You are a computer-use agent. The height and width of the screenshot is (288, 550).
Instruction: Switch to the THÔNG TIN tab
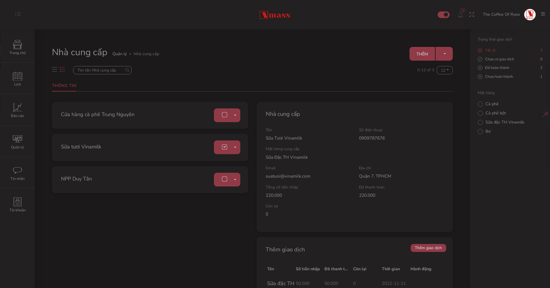point(64,86)
